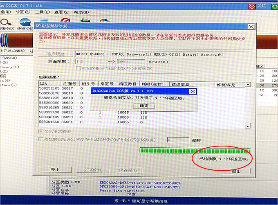Click the 错误信息 column header
Screen dimensions: 278x205
click(192, 84)
